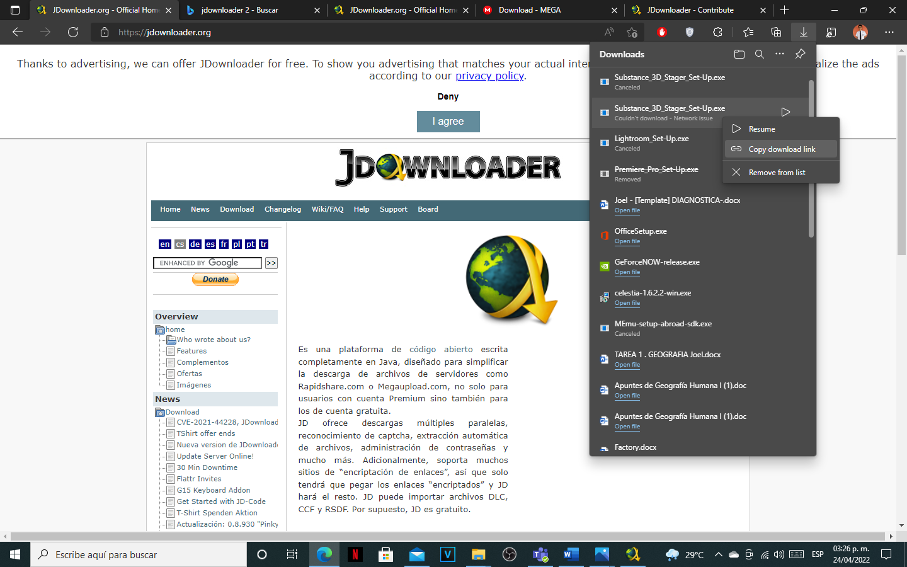
Task: Click the page horizontal scrollbar
Action: (448, 536)
